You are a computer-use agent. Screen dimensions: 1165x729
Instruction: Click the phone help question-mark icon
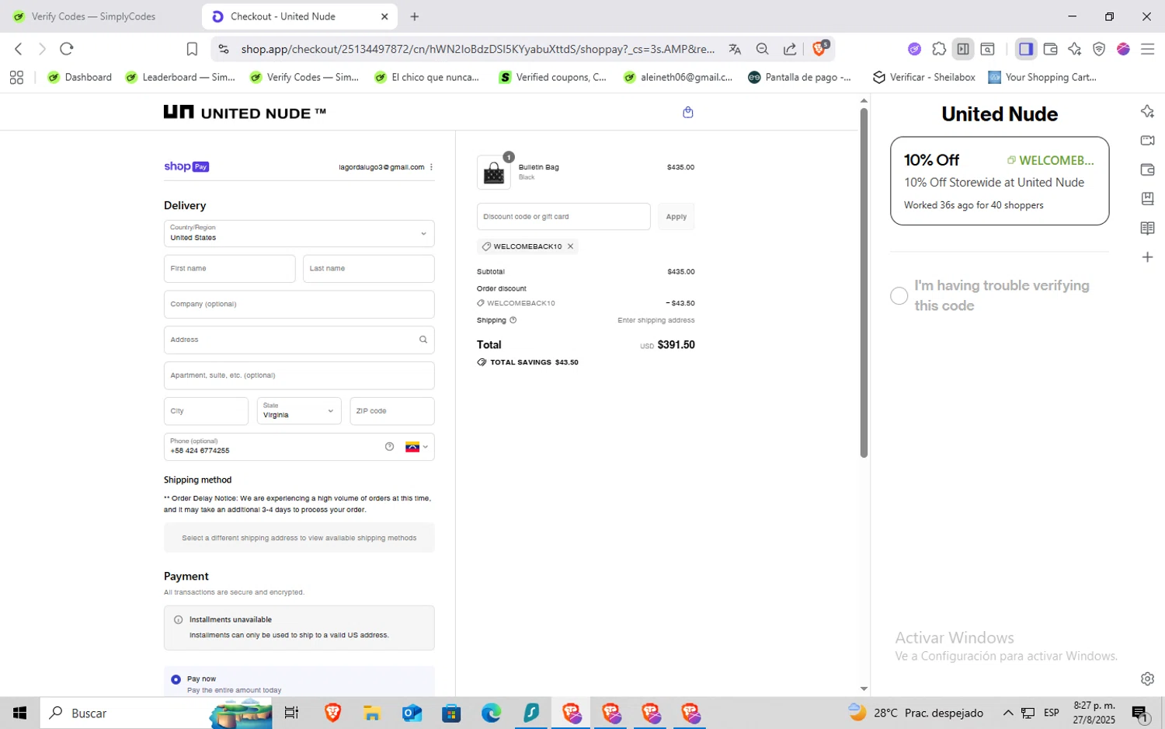coord(389,447)
